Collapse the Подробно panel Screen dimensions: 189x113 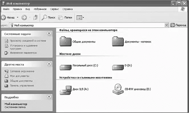coord(49,97)
